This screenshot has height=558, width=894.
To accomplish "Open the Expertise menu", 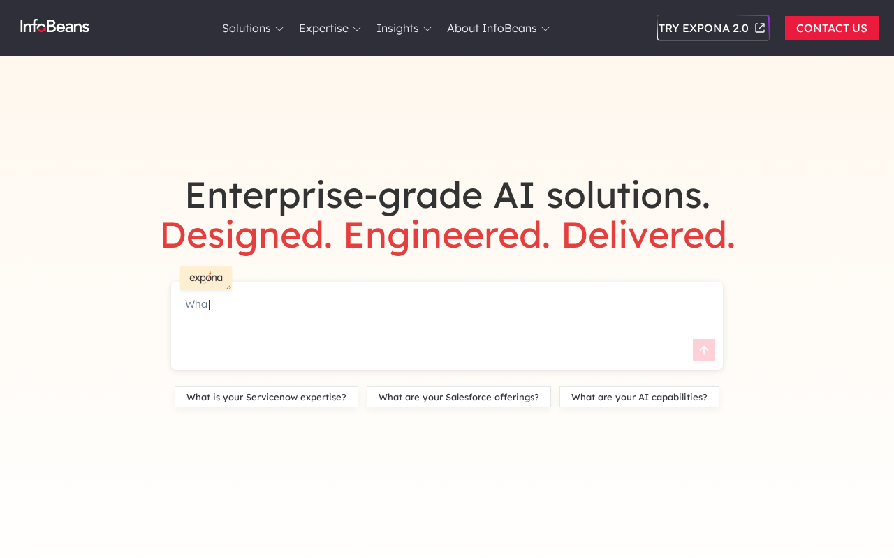I will click(x=323, y=28).
